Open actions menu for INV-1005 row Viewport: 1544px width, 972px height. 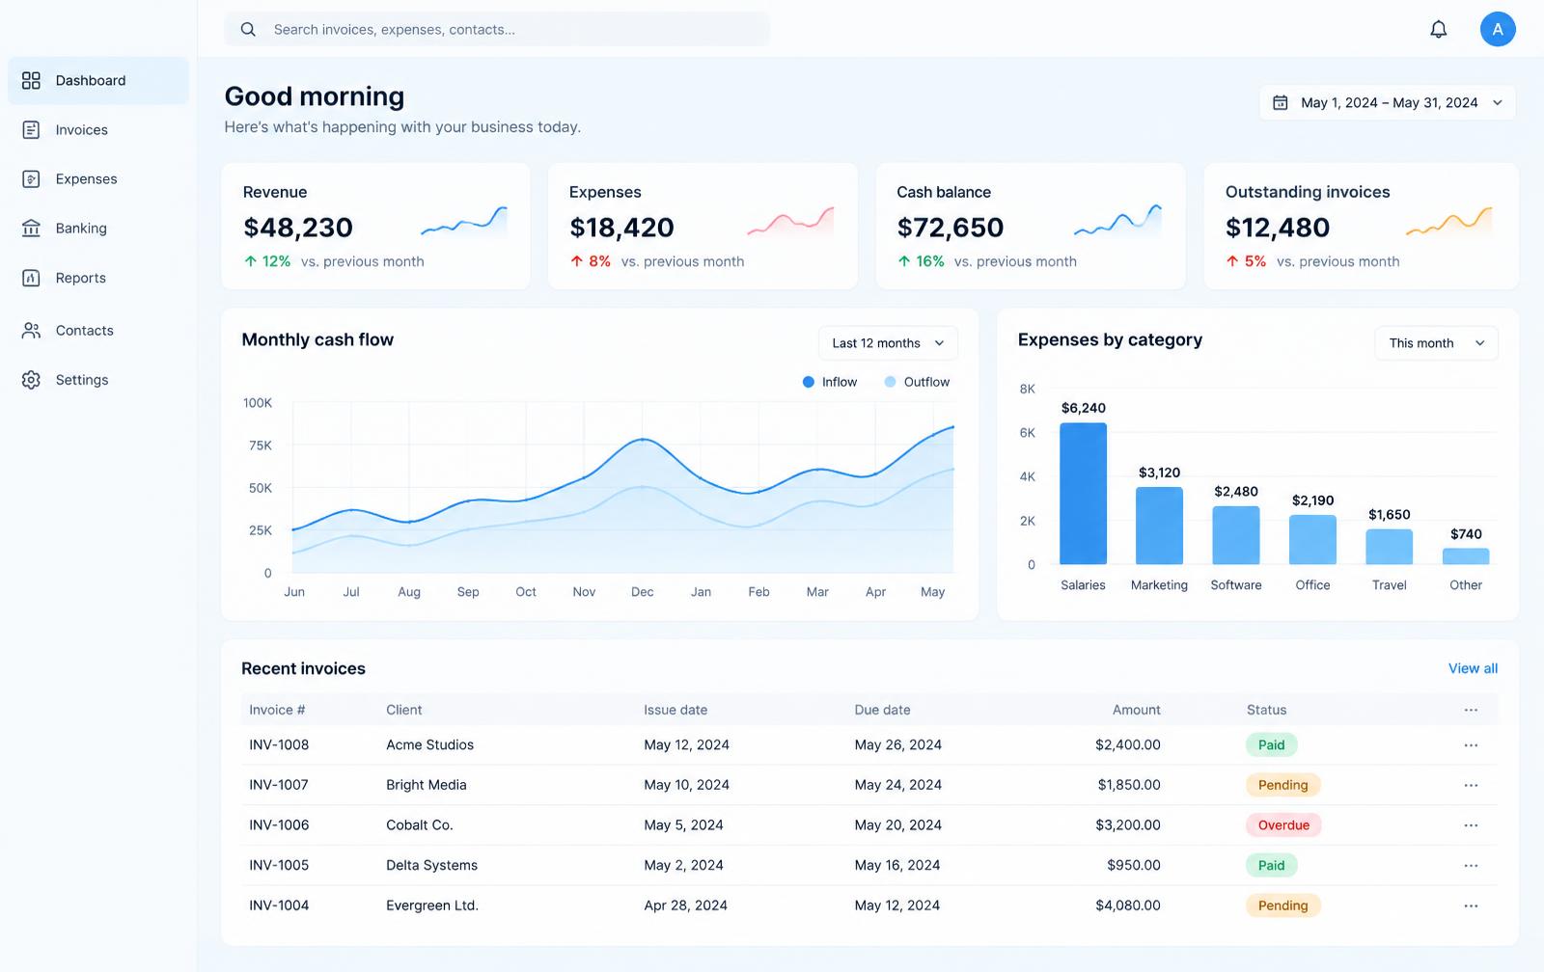pos(1471,866)
